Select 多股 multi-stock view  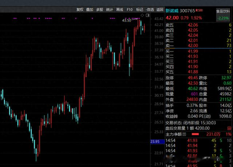[99, 10]
